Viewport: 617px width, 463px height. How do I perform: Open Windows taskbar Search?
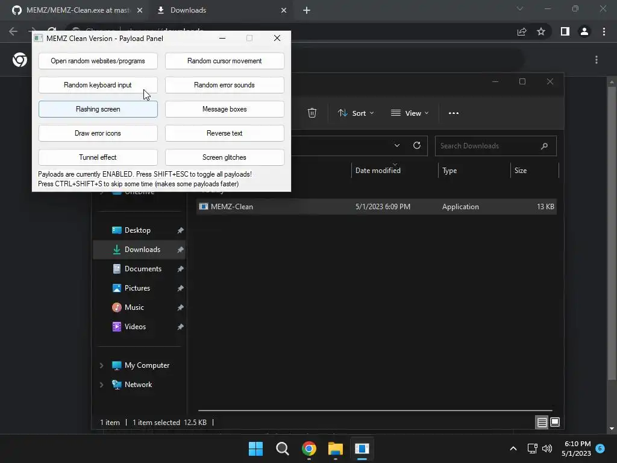coord(282,449)
